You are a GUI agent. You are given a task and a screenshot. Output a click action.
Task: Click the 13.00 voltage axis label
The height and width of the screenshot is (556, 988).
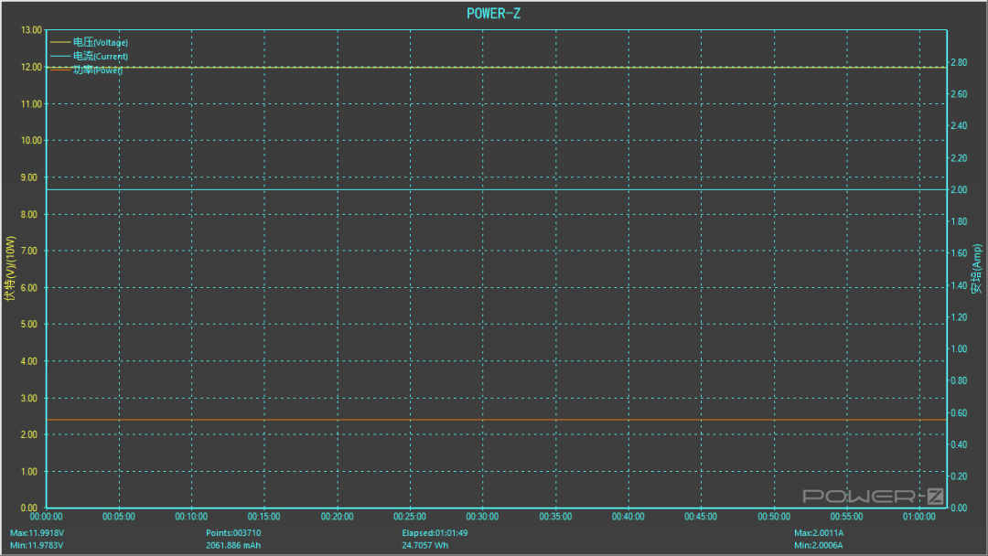[x=31, y=30]
